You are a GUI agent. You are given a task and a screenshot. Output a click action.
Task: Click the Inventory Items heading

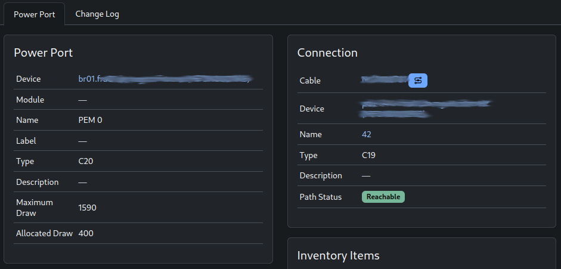tap(338, 255)
